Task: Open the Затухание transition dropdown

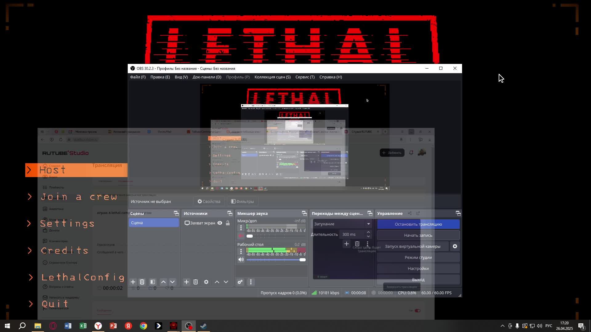Action: 343,224
